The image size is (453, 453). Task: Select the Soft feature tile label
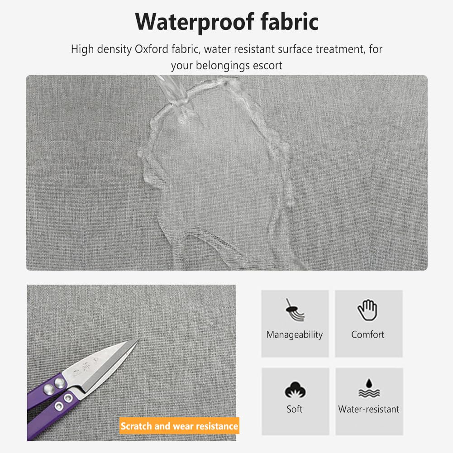pyautogui.click(x=295, y=409)
